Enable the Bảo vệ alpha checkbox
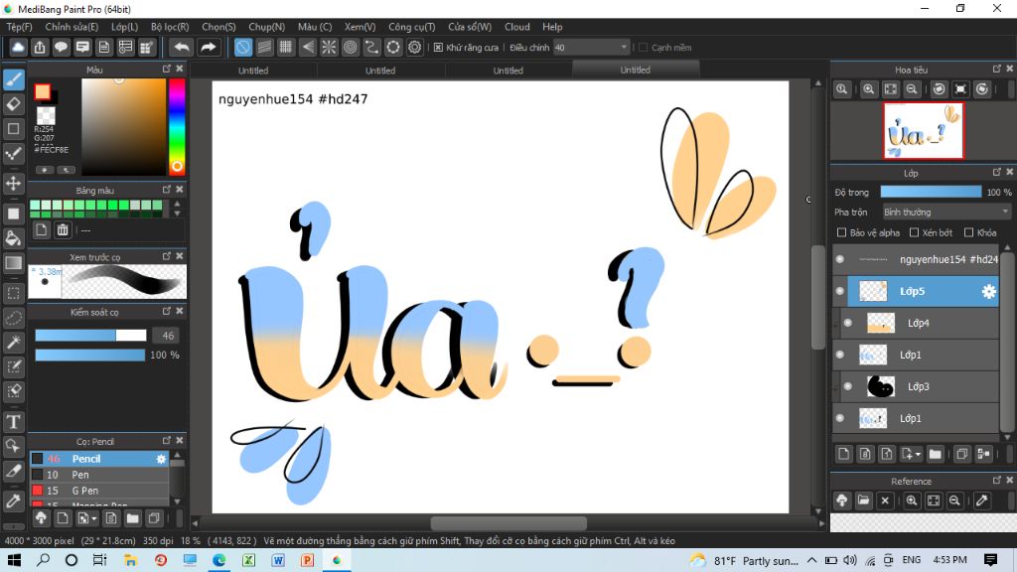Viewport: 1017px width, 572px height. tap(842, 232)
